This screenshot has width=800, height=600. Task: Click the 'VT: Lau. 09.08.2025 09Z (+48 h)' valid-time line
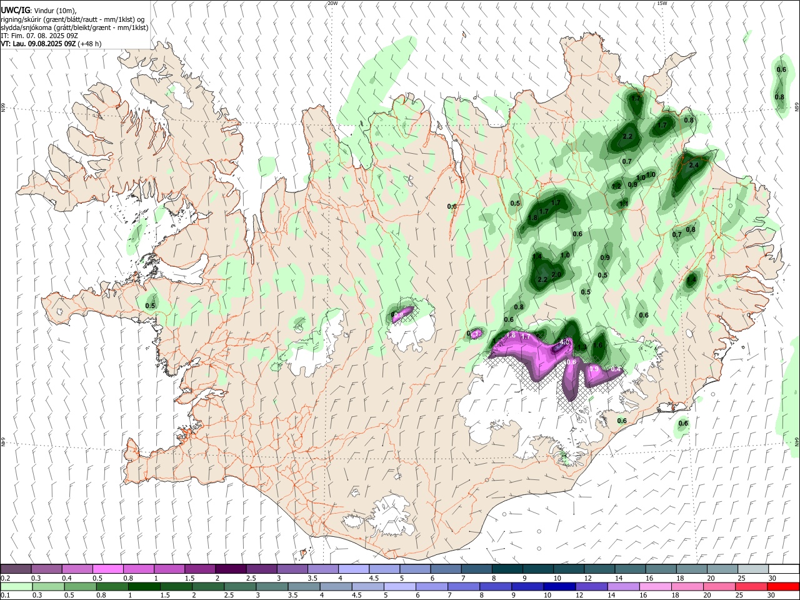51,44
